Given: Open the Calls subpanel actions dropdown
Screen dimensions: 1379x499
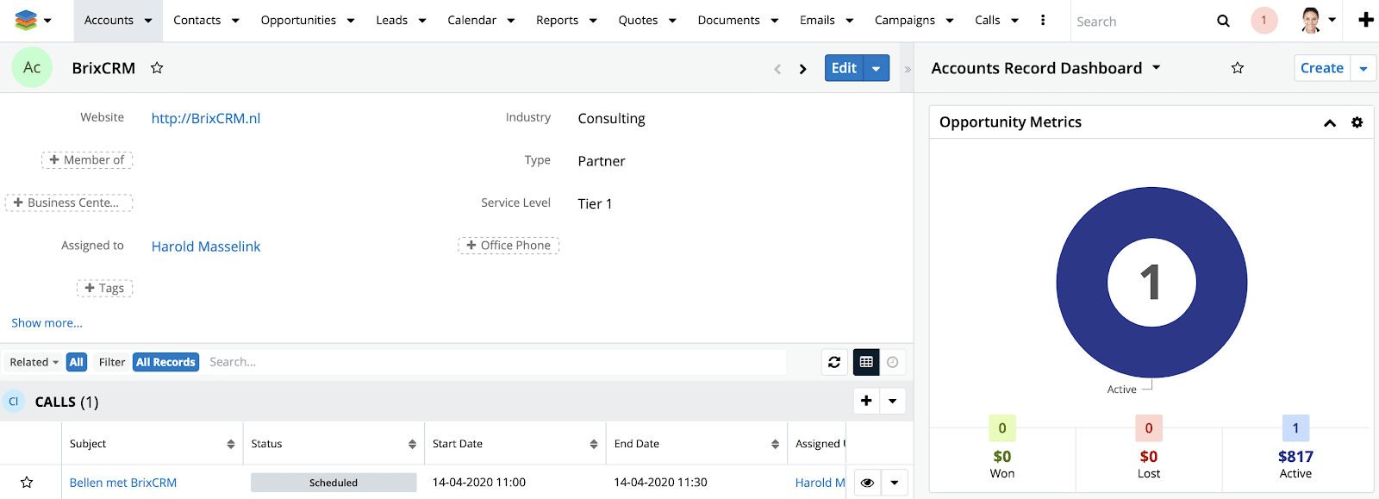Looking at the screenshot, I should (x=893, y=401).
